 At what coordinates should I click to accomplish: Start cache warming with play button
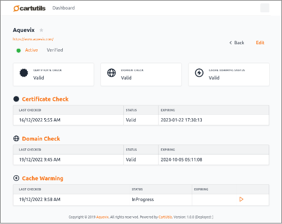pos(241,199)
